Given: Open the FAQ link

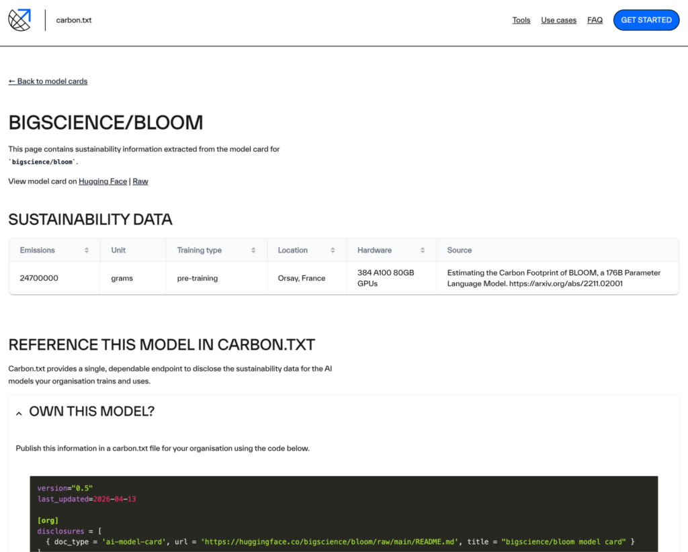Looking at the screenshot, I should pyautogui.click(x=595, y=20).
